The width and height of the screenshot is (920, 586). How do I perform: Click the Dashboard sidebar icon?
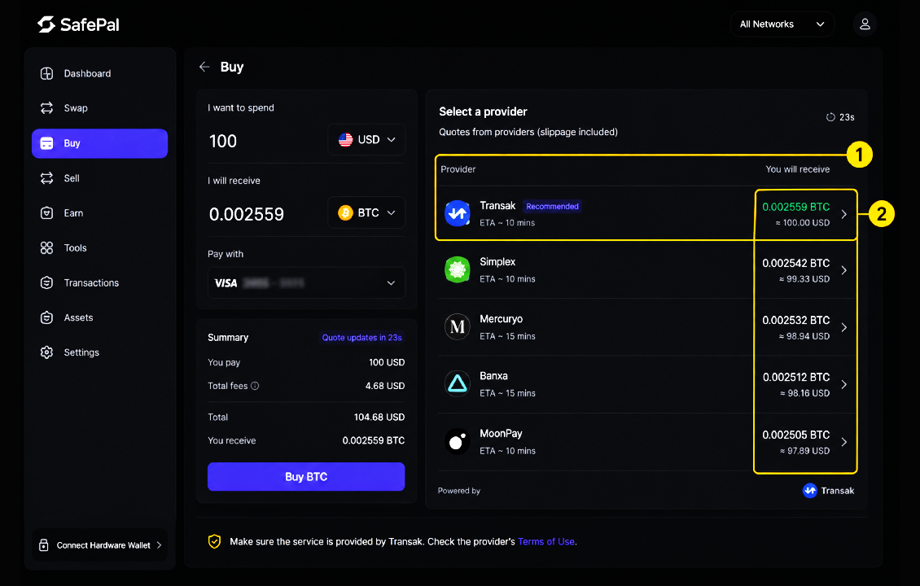47,73
